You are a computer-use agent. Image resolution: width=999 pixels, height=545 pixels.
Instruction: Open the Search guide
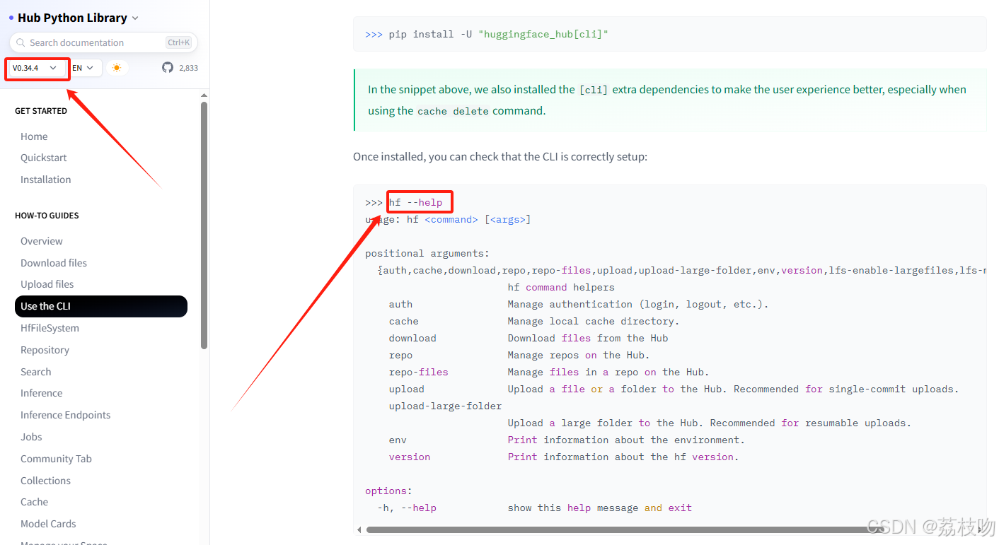pos(36,372)
